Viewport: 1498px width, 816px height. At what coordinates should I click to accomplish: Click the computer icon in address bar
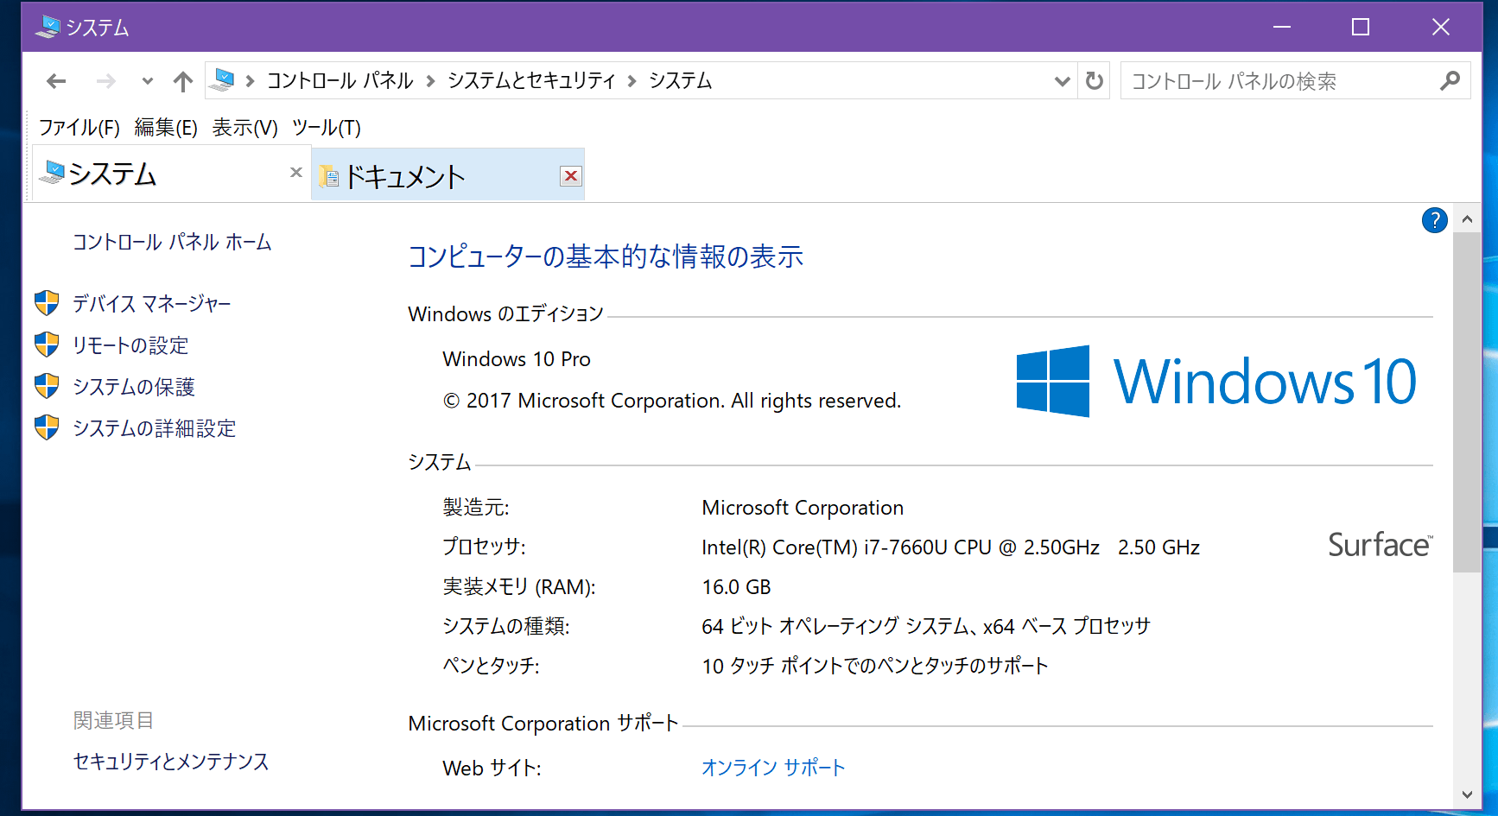coord(223,80)
